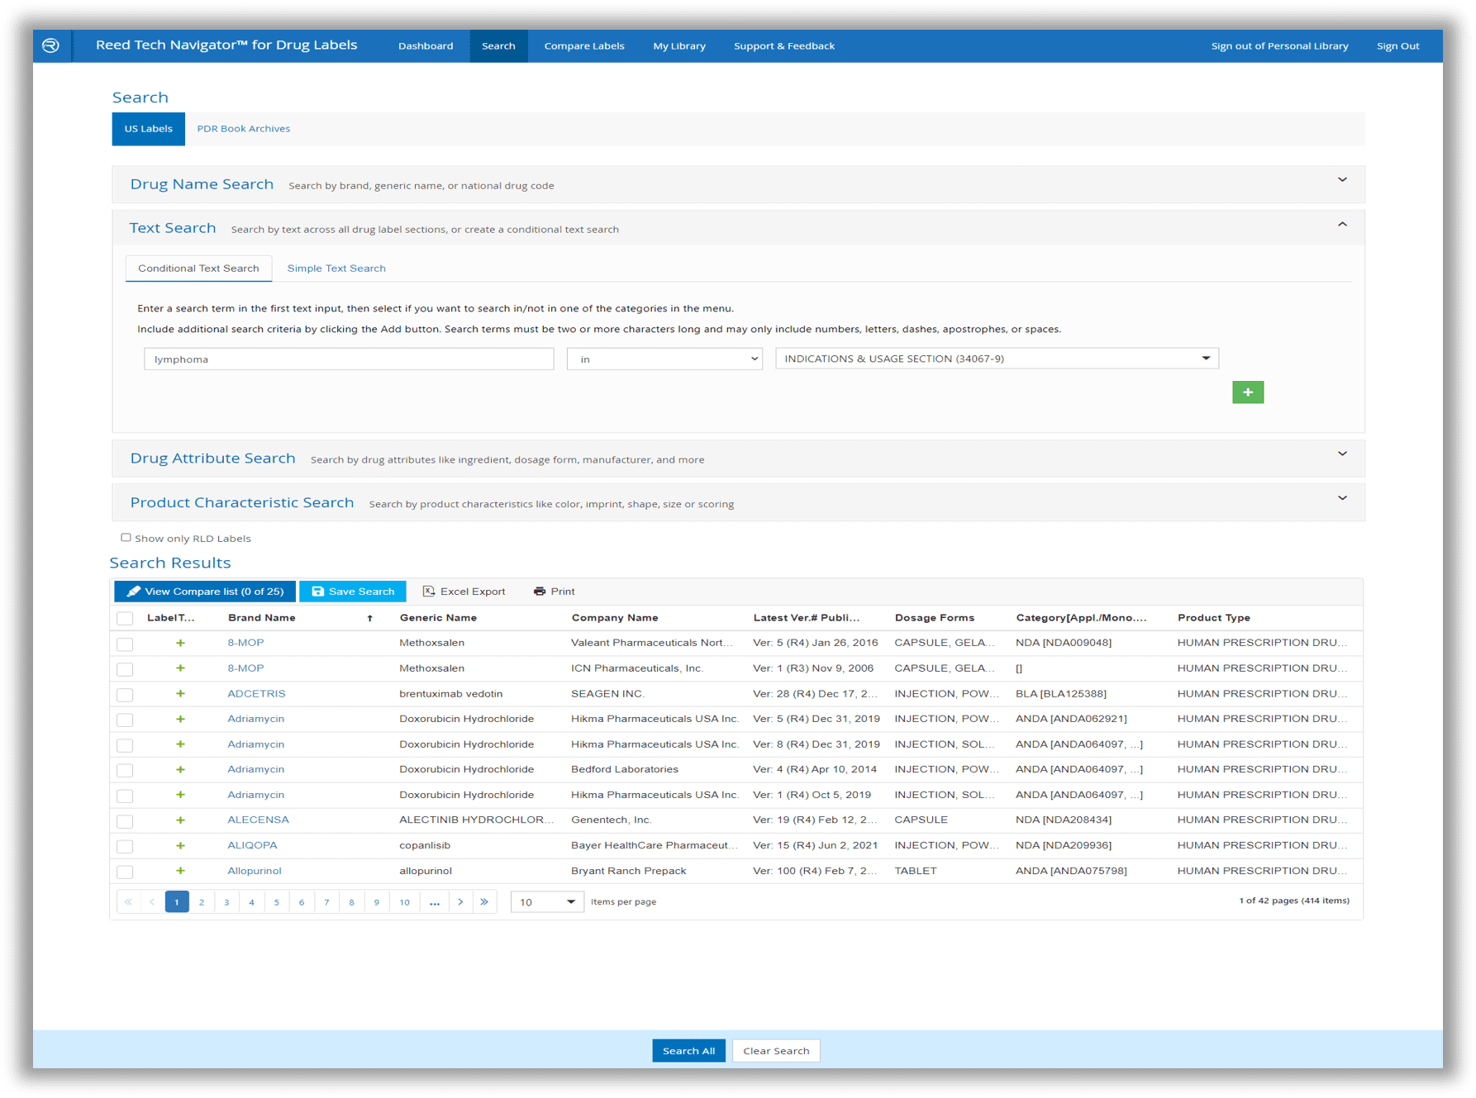Click the green add criteria plus button
Image resolution: width=1476 pixels, height=1098 pixels.
tap(1247, 392)
